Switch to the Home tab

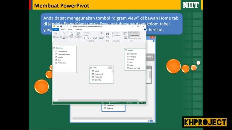[x=63, y=30]
